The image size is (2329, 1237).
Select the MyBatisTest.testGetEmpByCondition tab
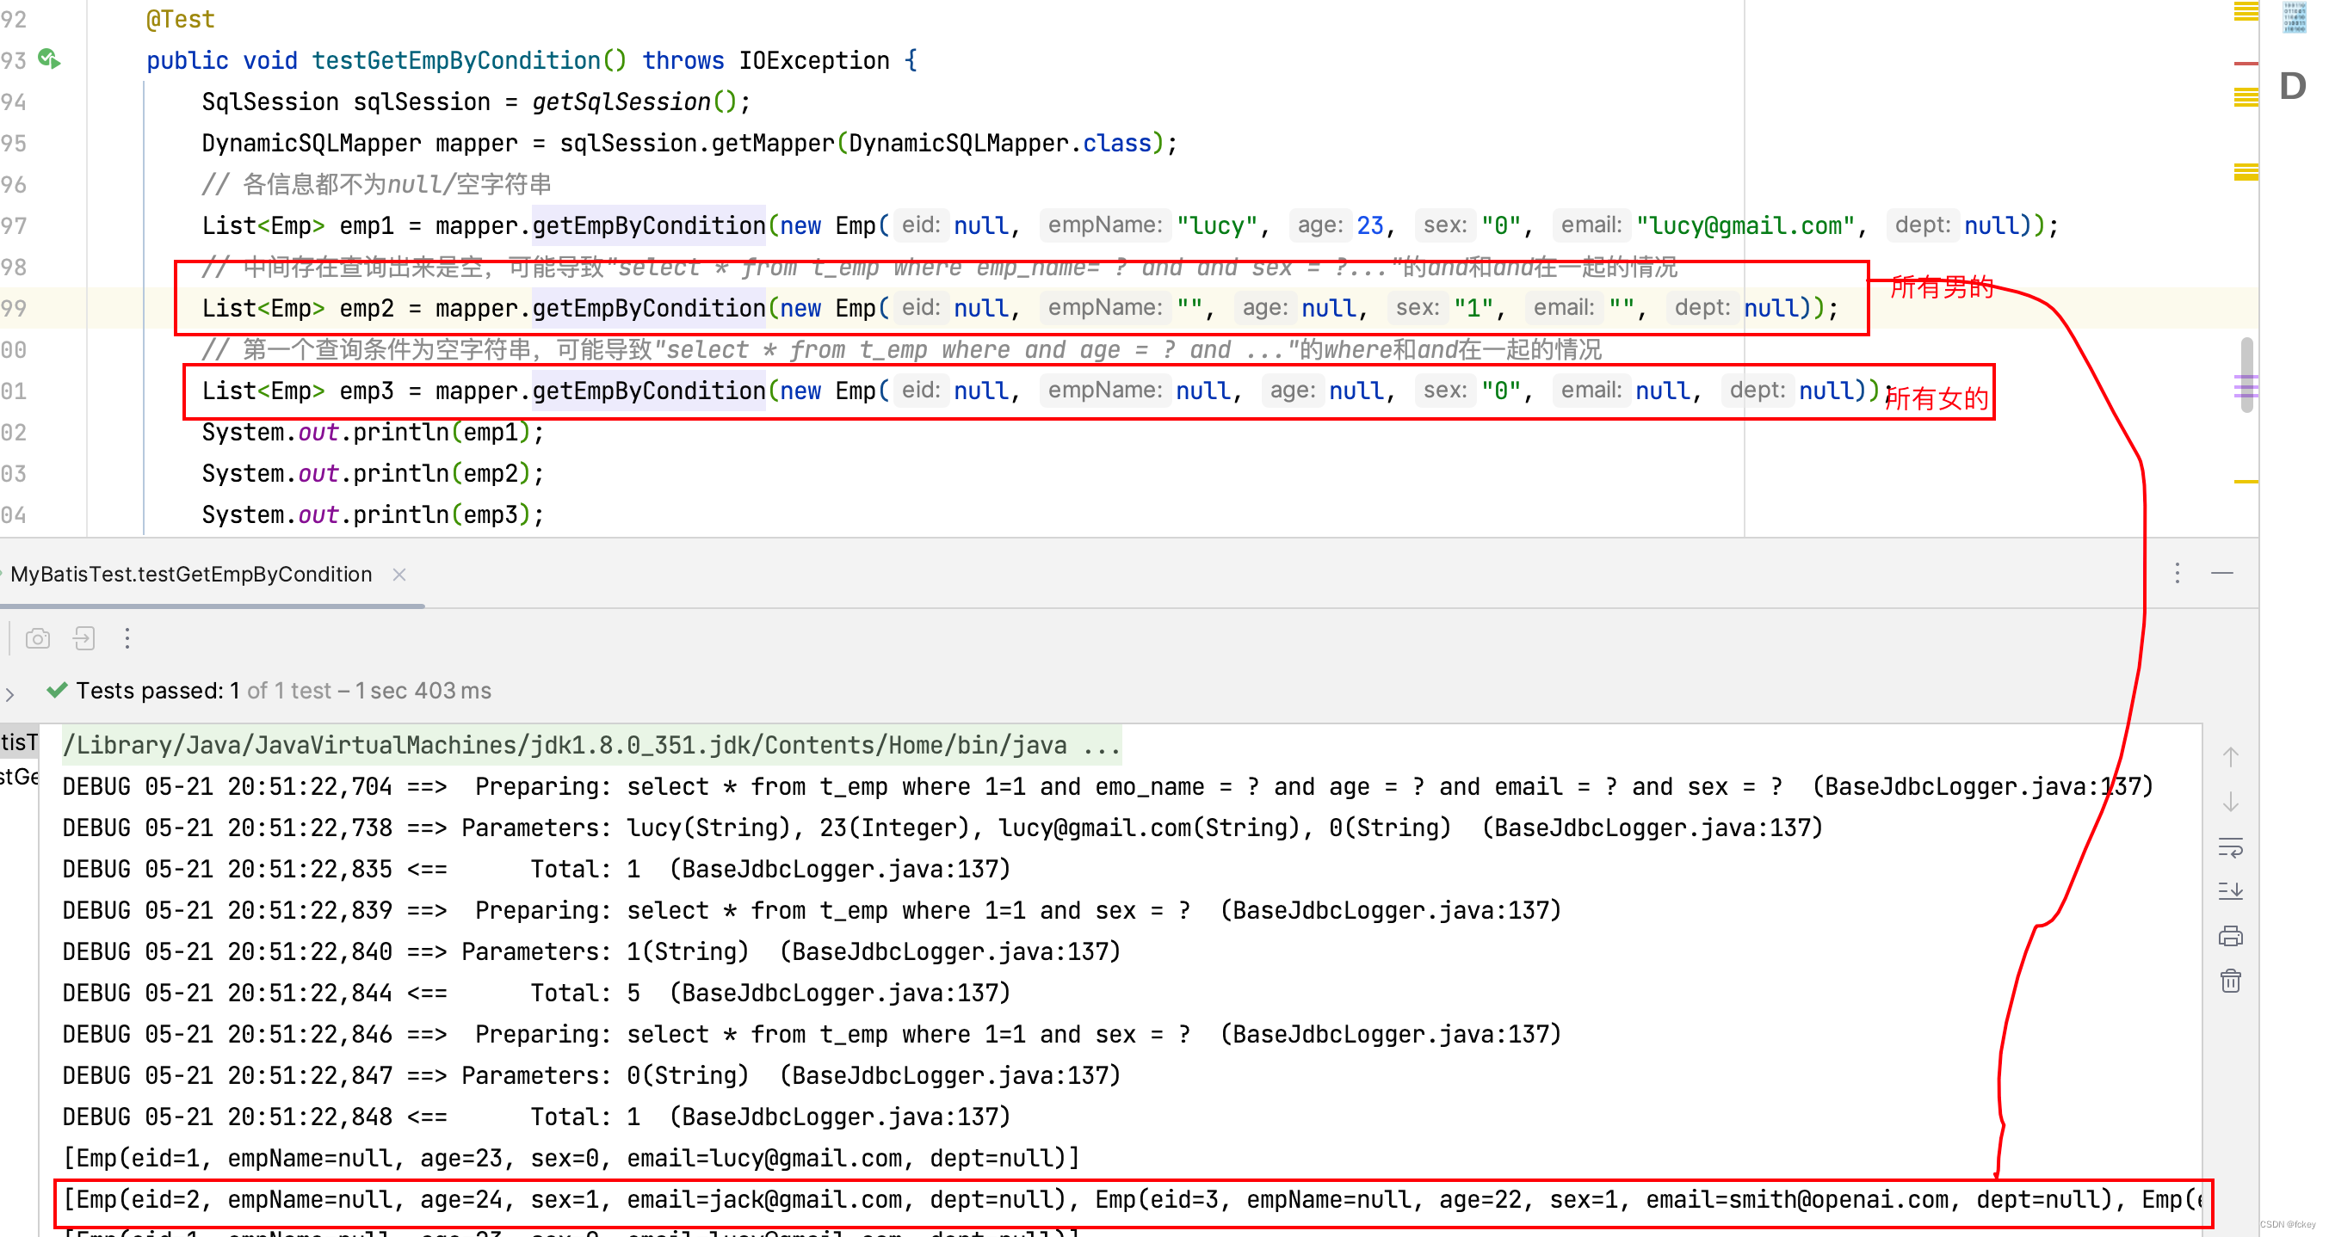[x=191, y=575]
